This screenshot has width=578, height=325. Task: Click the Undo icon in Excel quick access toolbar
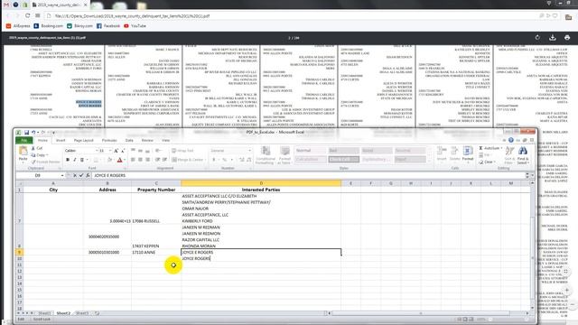point(33,133)
